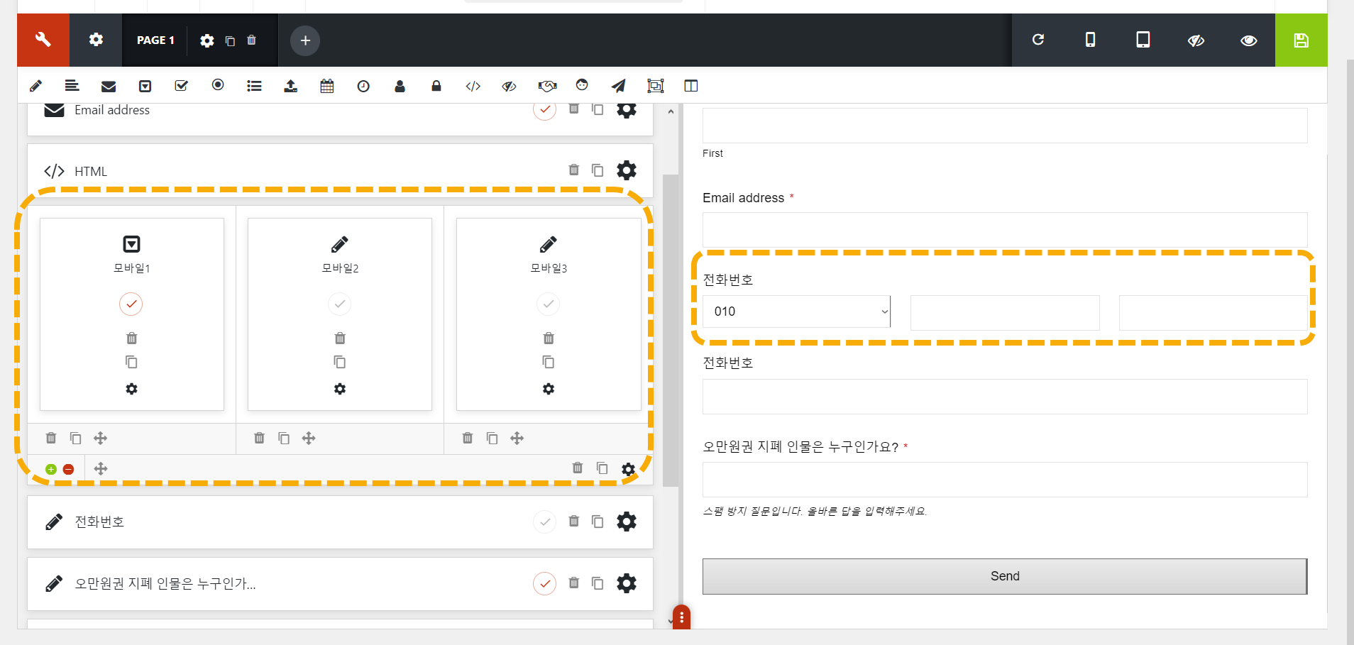Save the form with the green save button

point(1301,40)
